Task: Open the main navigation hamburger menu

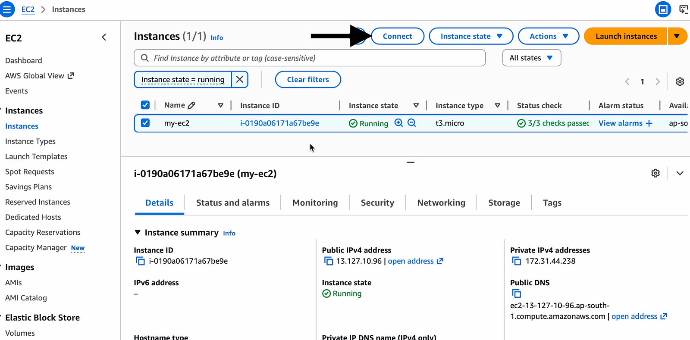Action: click(7, 9)
